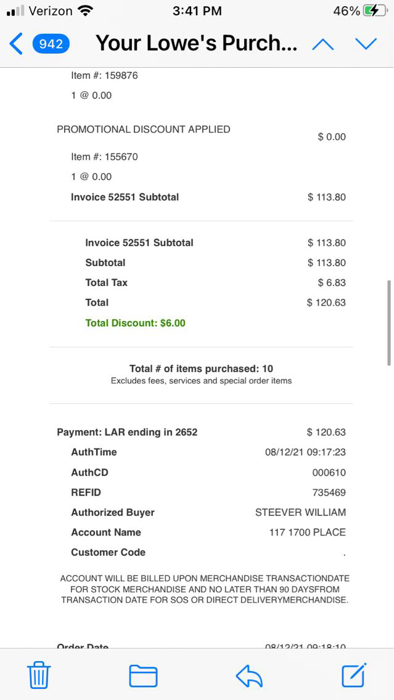Tap the 3:41 PM clock
The image size is (394, 700).
tap(197, 11)
